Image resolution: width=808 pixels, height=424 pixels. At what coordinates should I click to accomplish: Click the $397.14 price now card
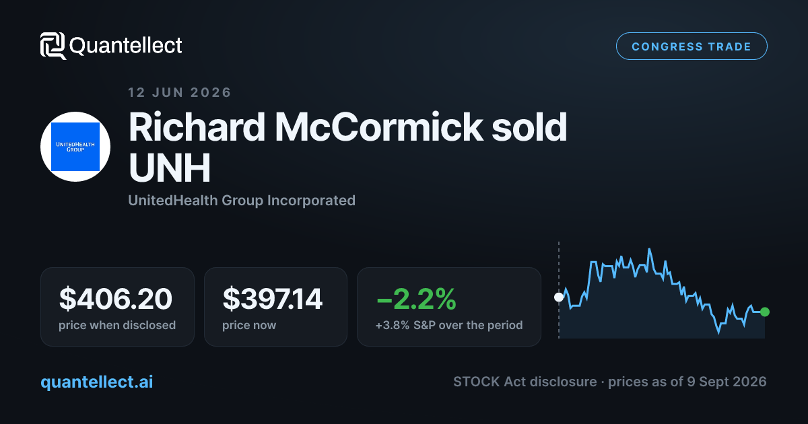click(x=275, y=307)
